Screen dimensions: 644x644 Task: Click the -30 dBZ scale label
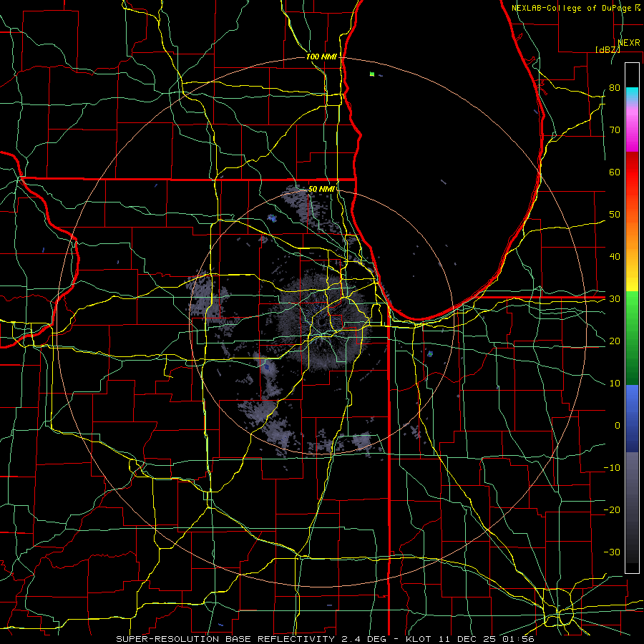(x=612, y=552)
